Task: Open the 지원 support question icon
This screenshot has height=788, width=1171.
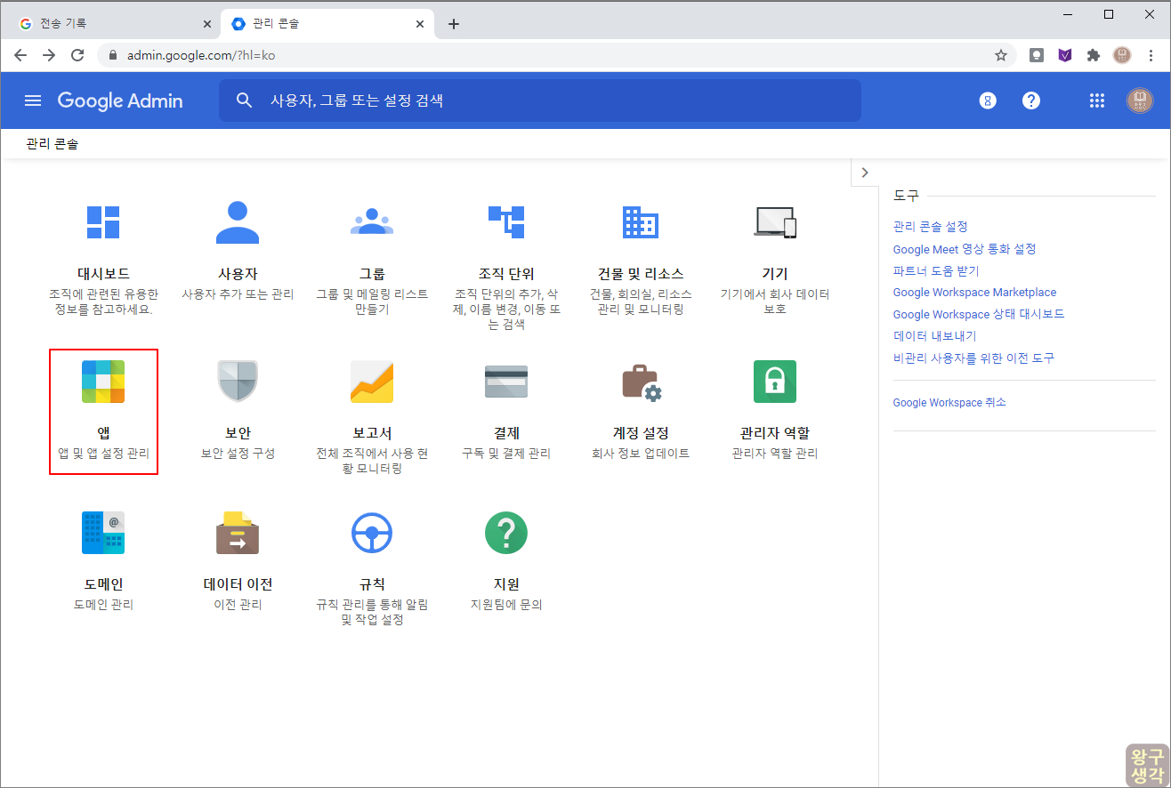Action: (x=506, y=533)
